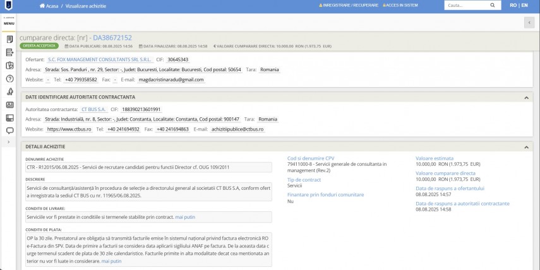This screenshot has width=540, height=270.
Task: Click the ID card icon in the sidebar
Action: point(9,105)
